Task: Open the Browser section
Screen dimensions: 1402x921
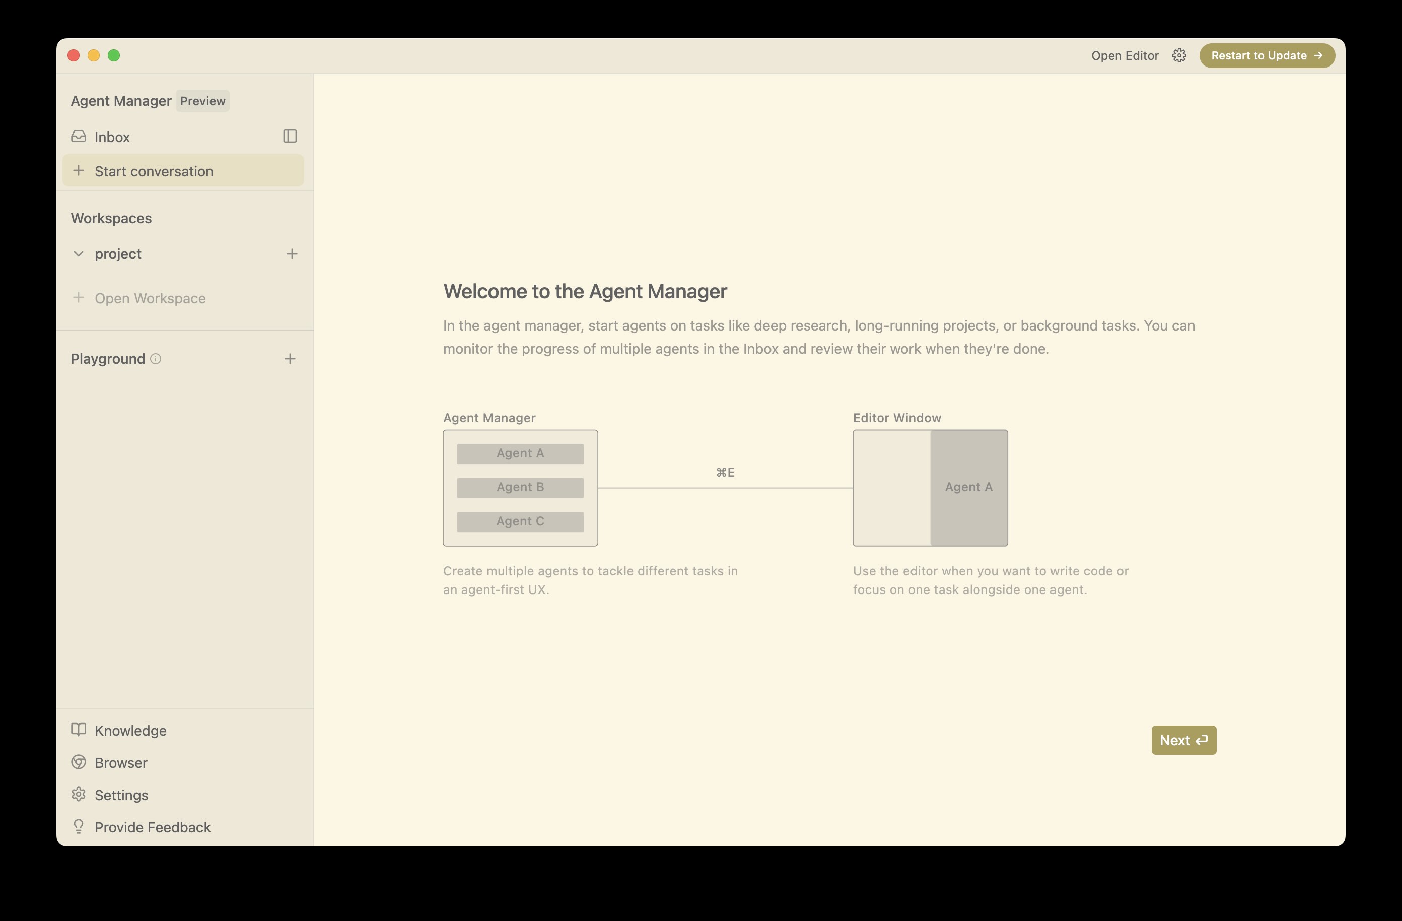Action: point(121,762)
